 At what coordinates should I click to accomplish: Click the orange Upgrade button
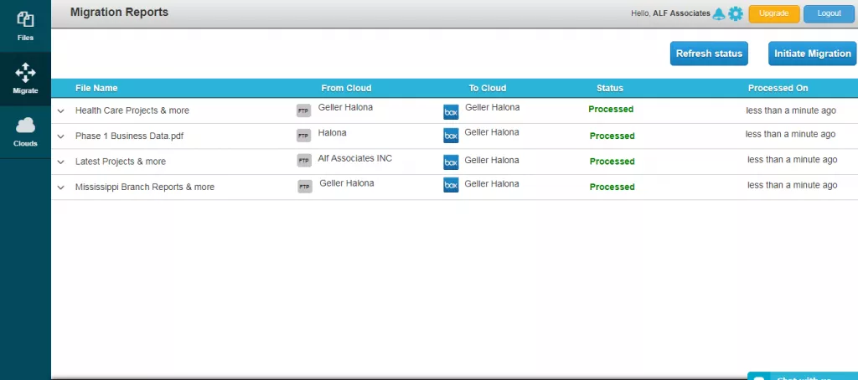[773, 13]
